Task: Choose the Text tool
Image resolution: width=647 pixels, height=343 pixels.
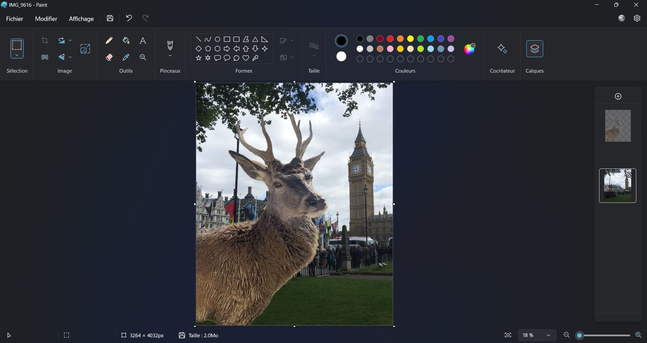Action: tap(143, 41)
